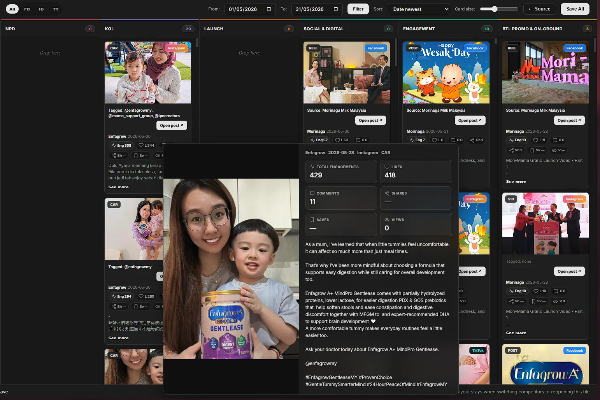
Task: Click the @enfagrowmy mention in popup caption
Action: pyautogui.click(x=321, y=363)
